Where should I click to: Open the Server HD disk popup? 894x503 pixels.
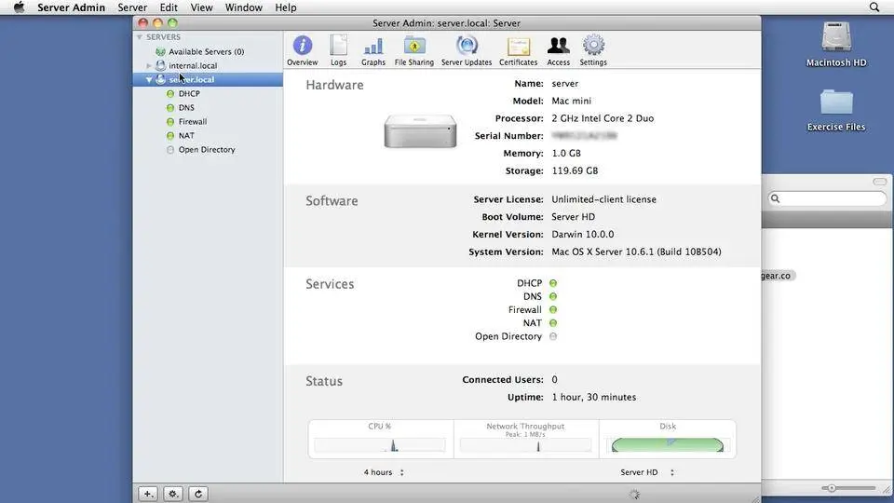click(646, 472)
